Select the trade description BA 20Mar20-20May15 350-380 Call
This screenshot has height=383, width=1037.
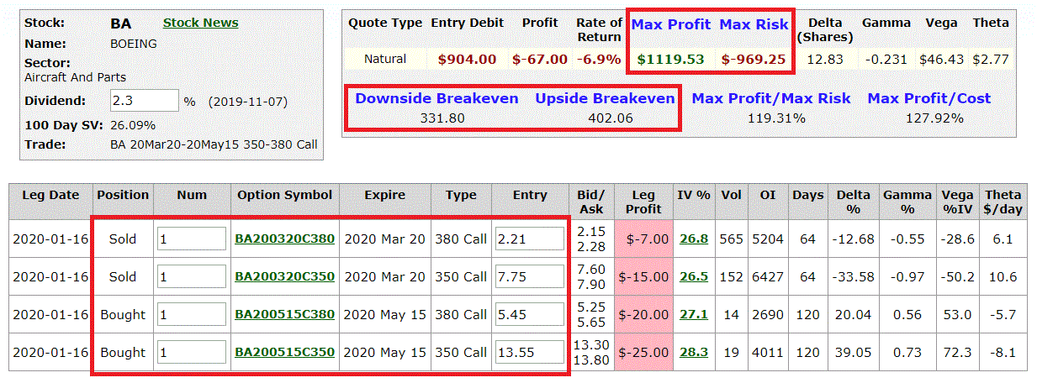(x=214, y=144)
